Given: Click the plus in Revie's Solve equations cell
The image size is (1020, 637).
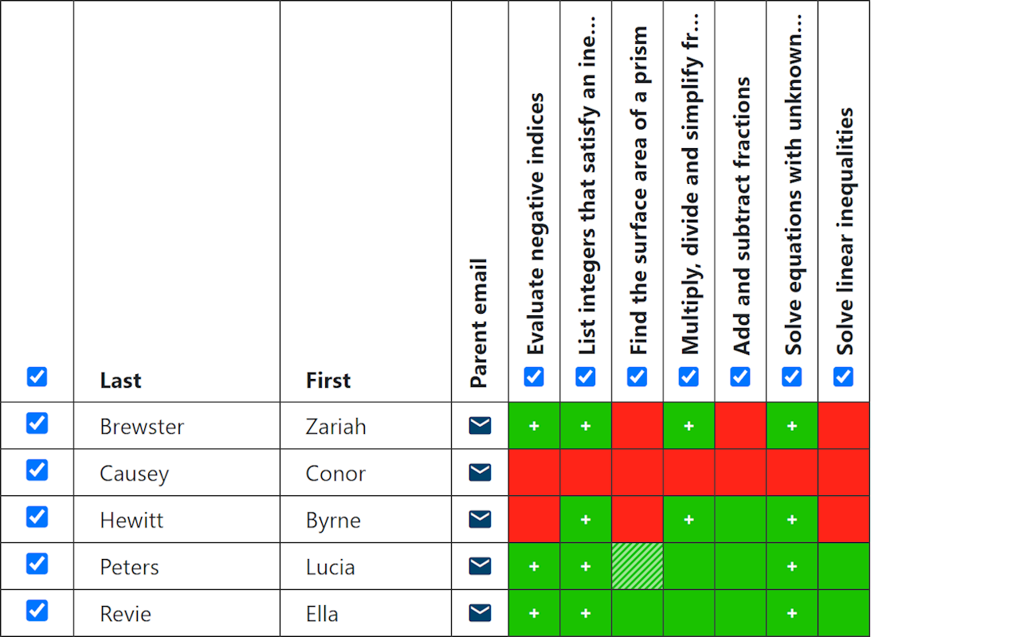Looking at the screenshot, I should click(791, 613).
